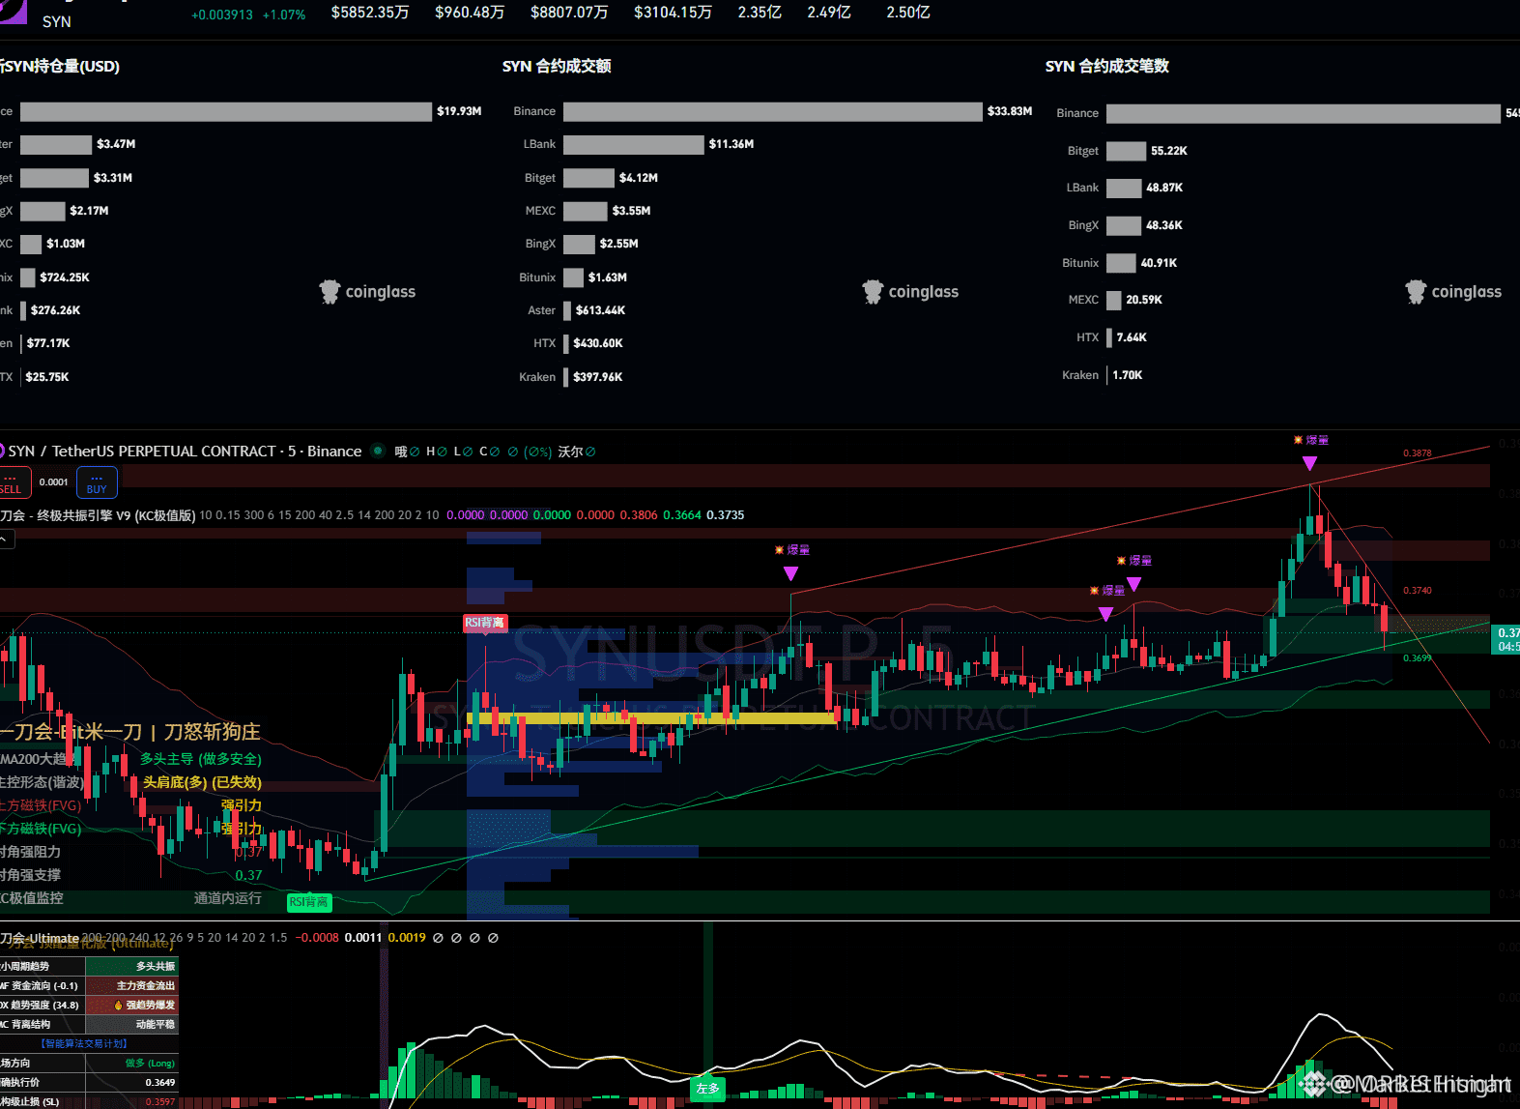This screenshot has height=1109, width=1520.
Task: Click the 0.0019 yellow value in the Ultimate legend
Action: [407, 938]
